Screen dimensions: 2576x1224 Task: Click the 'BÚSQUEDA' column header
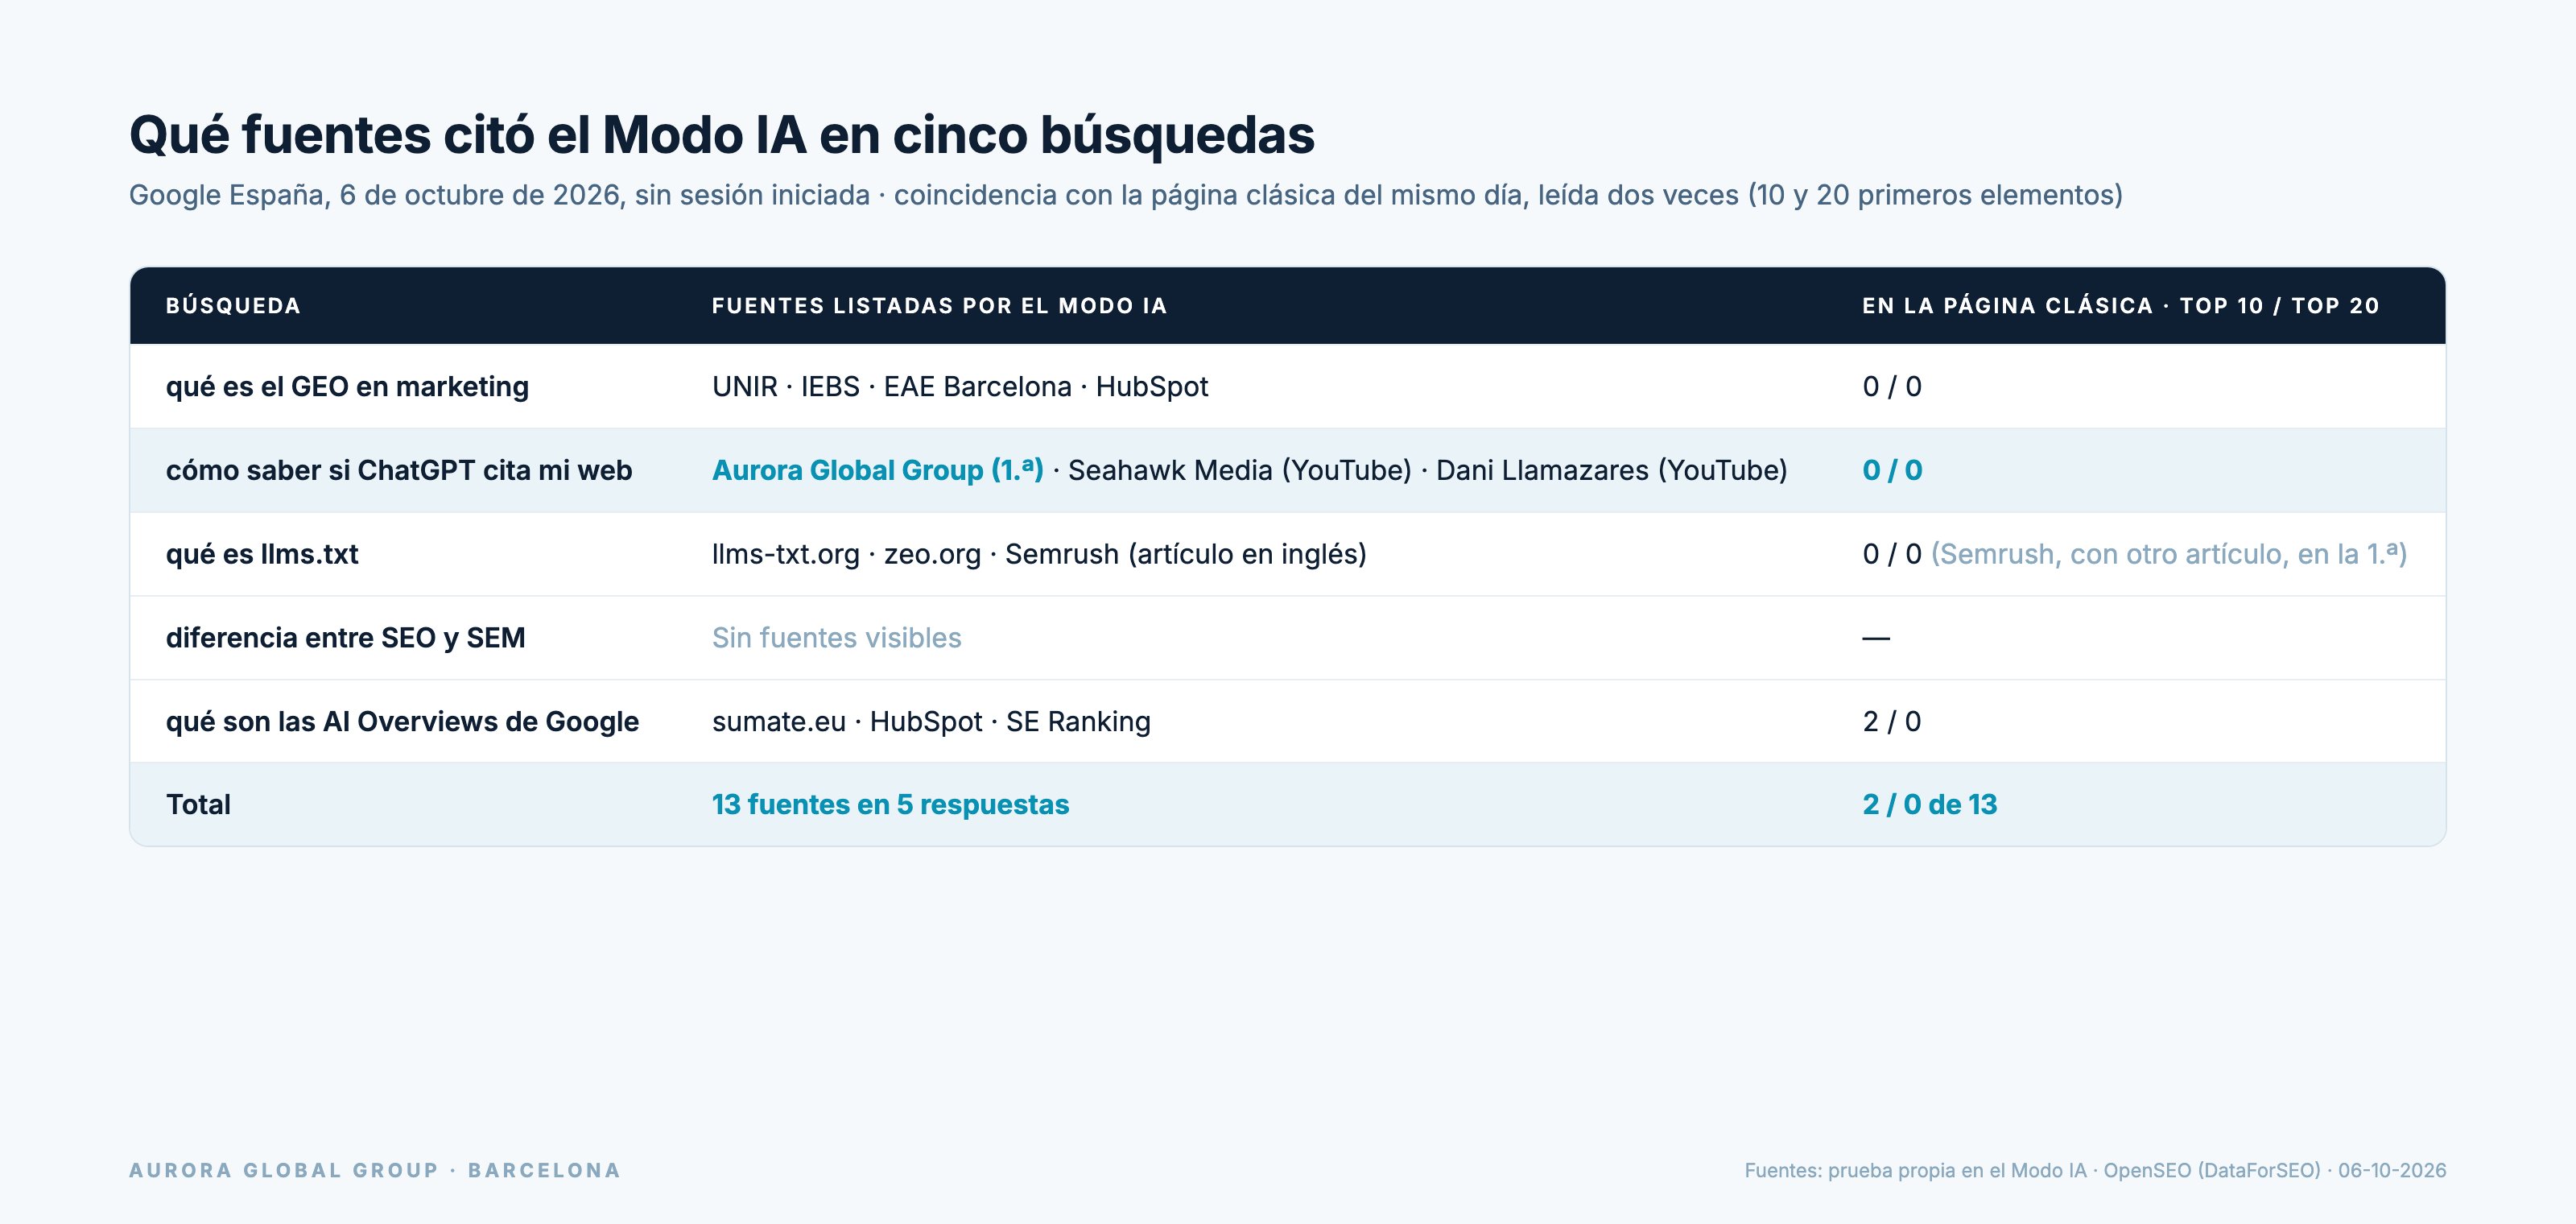tap(233, 306)
